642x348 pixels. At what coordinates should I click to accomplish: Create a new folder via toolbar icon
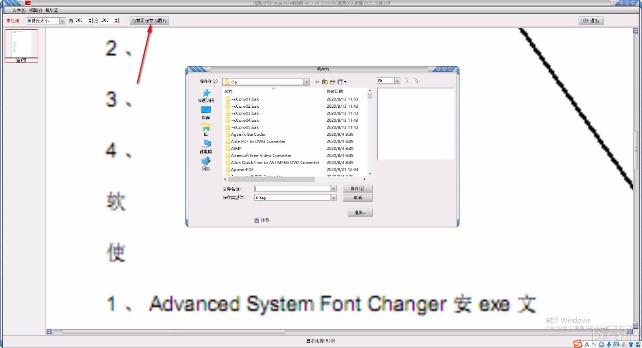point(332,82)
